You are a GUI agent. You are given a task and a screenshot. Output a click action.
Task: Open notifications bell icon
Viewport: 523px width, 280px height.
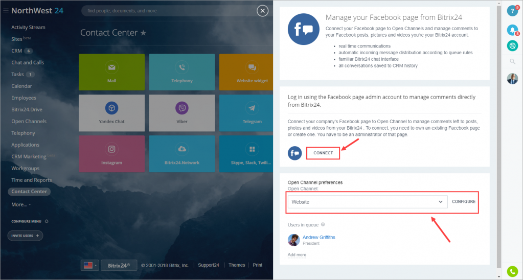click(x=512, y=30)
